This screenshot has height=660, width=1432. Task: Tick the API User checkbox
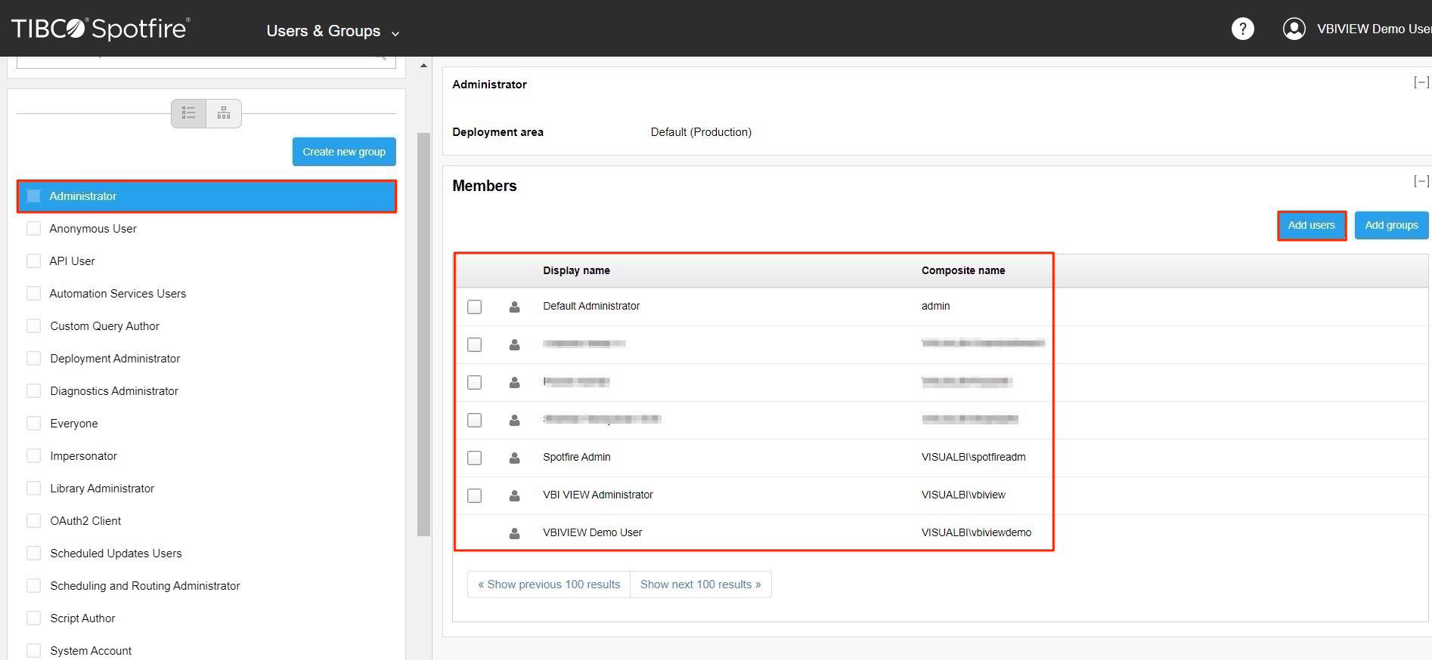tap(33, 261)
